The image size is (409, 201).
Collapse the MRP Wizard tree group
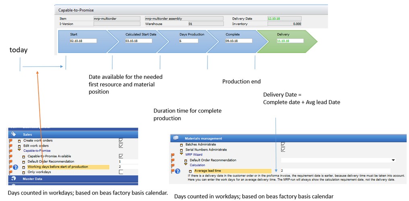click(x=181, y=155)
